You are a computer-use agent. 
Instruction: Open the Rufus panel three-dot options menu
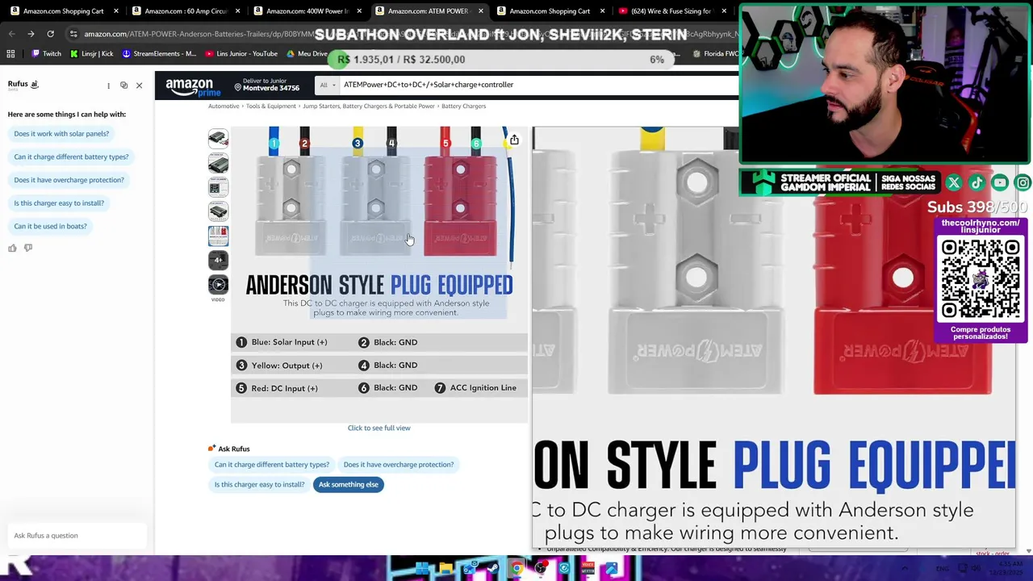108,85
